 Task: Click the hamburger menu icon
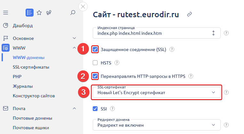(5, 13)
